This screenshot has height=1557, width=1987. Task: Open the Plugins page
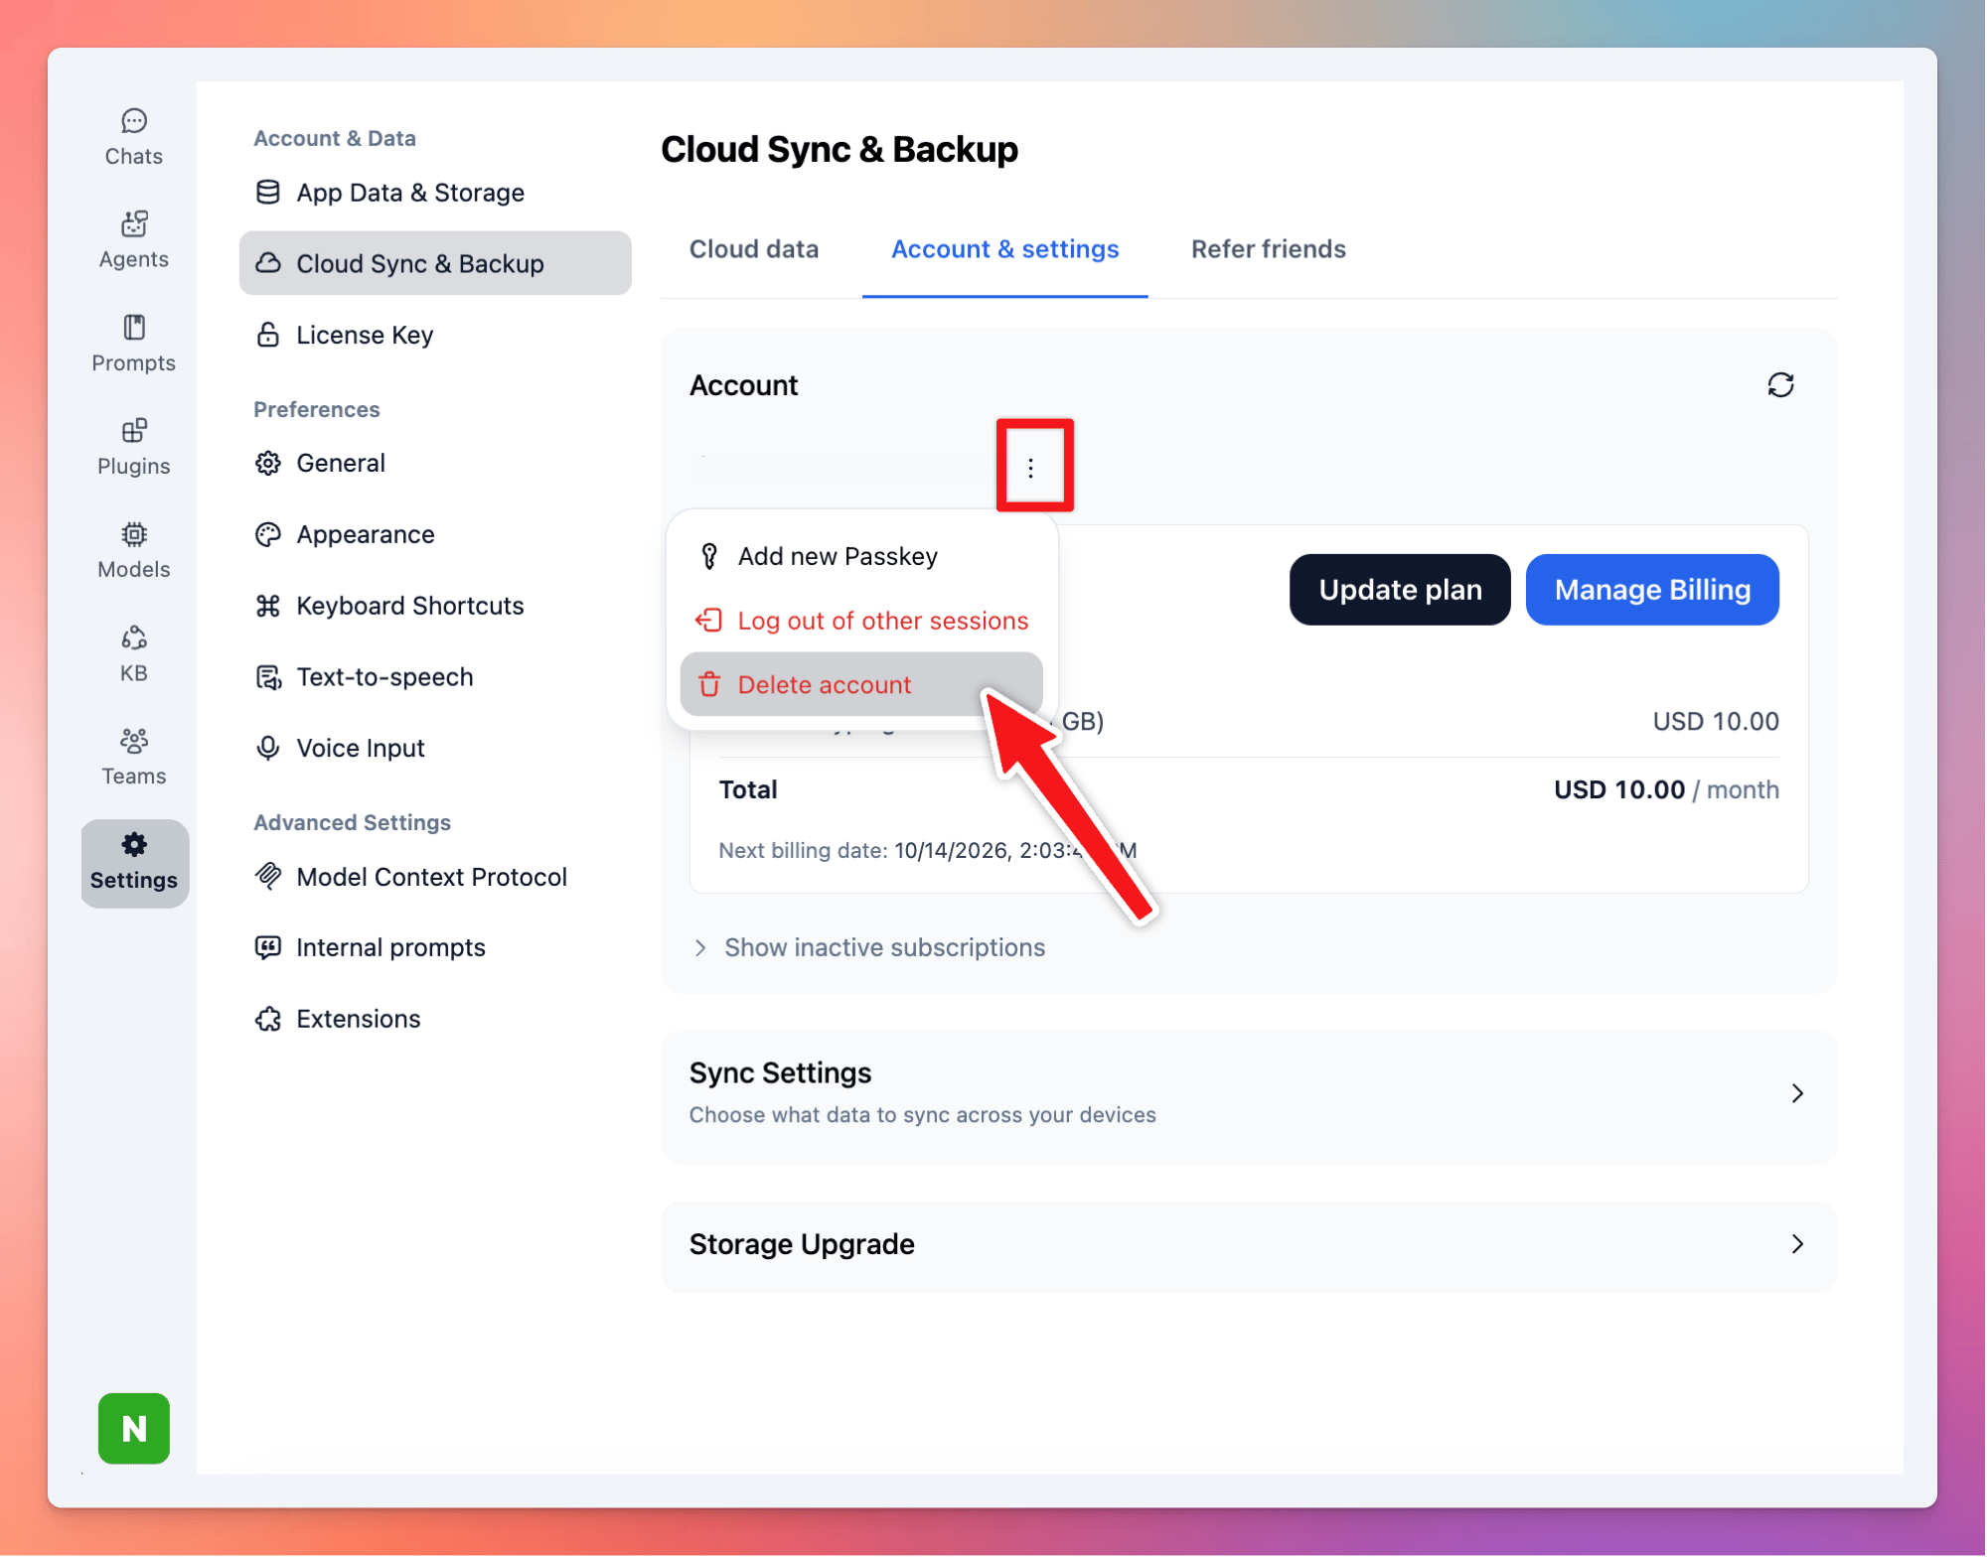coord(134,447)
